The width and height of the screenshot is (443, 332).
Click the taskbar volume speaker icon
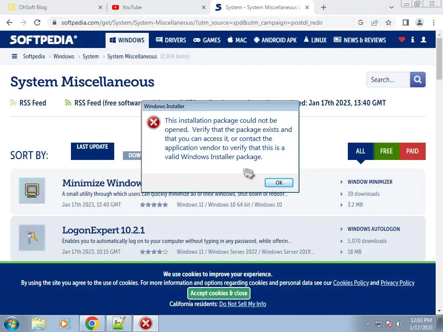click(399, 324)
